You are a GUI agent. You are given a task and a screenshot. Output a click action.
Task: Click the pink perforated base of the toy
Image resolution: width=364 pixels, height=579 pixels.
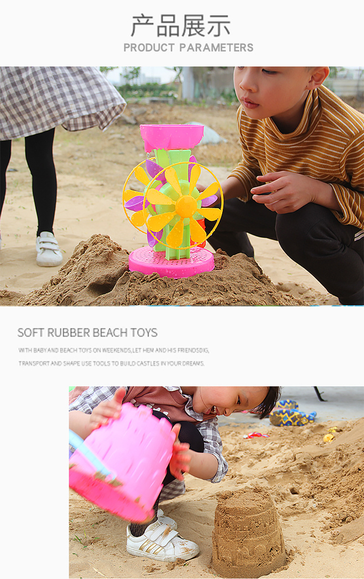(172, 262)
